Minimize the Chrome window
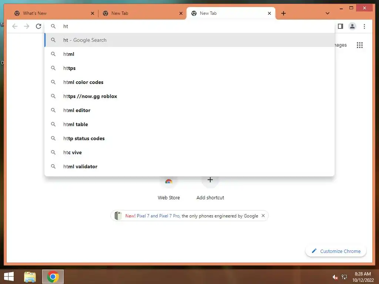The image size is (379, 284). (x=341, y=8)
